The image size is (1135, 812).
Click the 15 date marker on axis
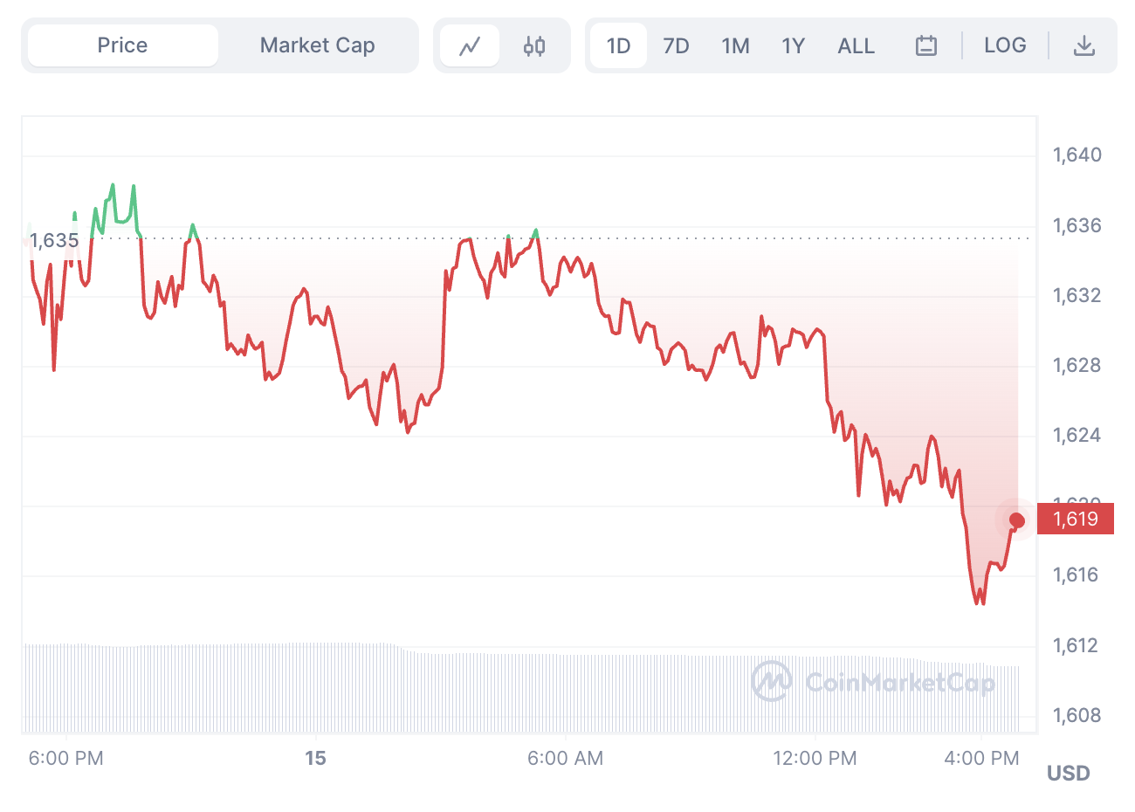point(315,758)
